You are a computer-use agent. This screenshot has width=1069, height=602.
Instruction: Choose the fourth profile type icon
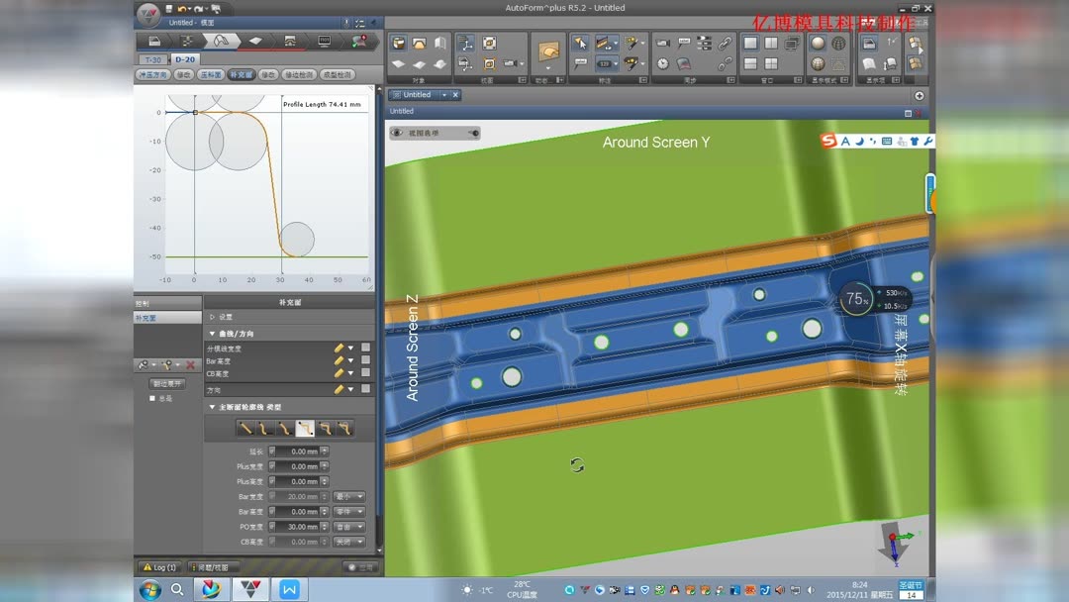point(305,428)
